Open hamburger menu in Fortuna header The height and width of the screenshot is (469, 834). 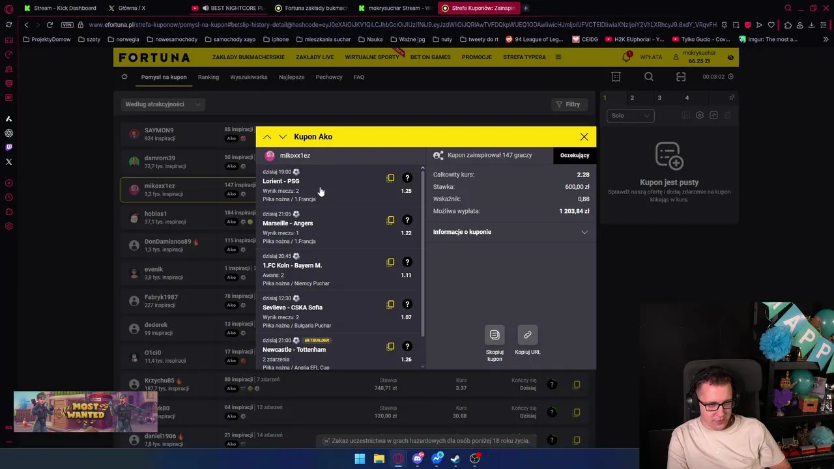558,57
